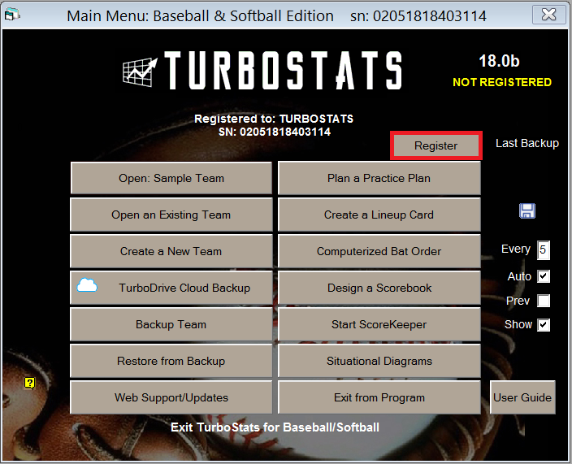Click Design a Scorebook
572x464 pixels.
coord(379,288)
